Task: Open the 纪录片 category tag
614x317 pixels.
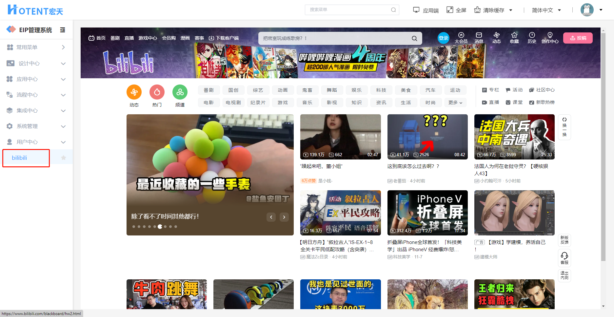Action: point(258,103)
